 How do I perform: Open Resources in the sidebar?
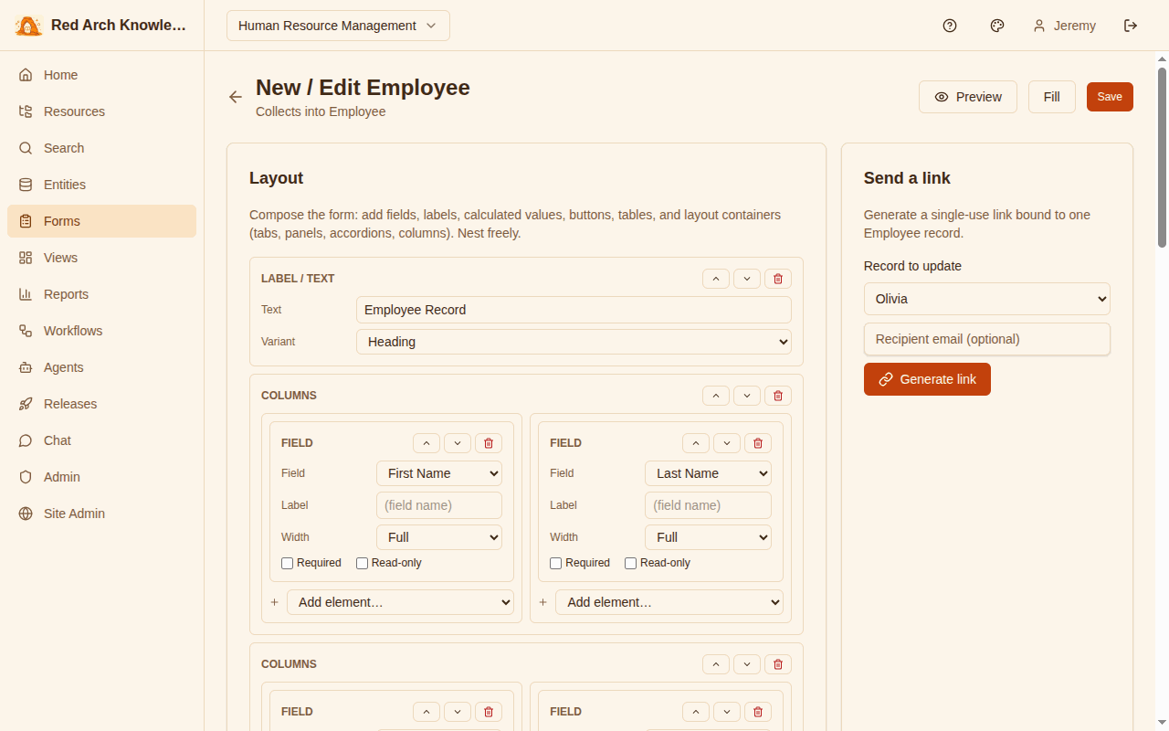coord(101,111)
